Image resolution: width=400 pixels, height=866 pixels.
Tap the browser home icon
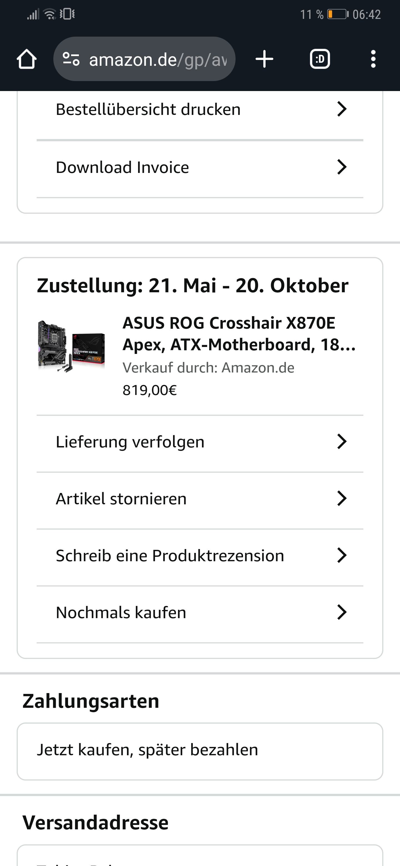27,59
